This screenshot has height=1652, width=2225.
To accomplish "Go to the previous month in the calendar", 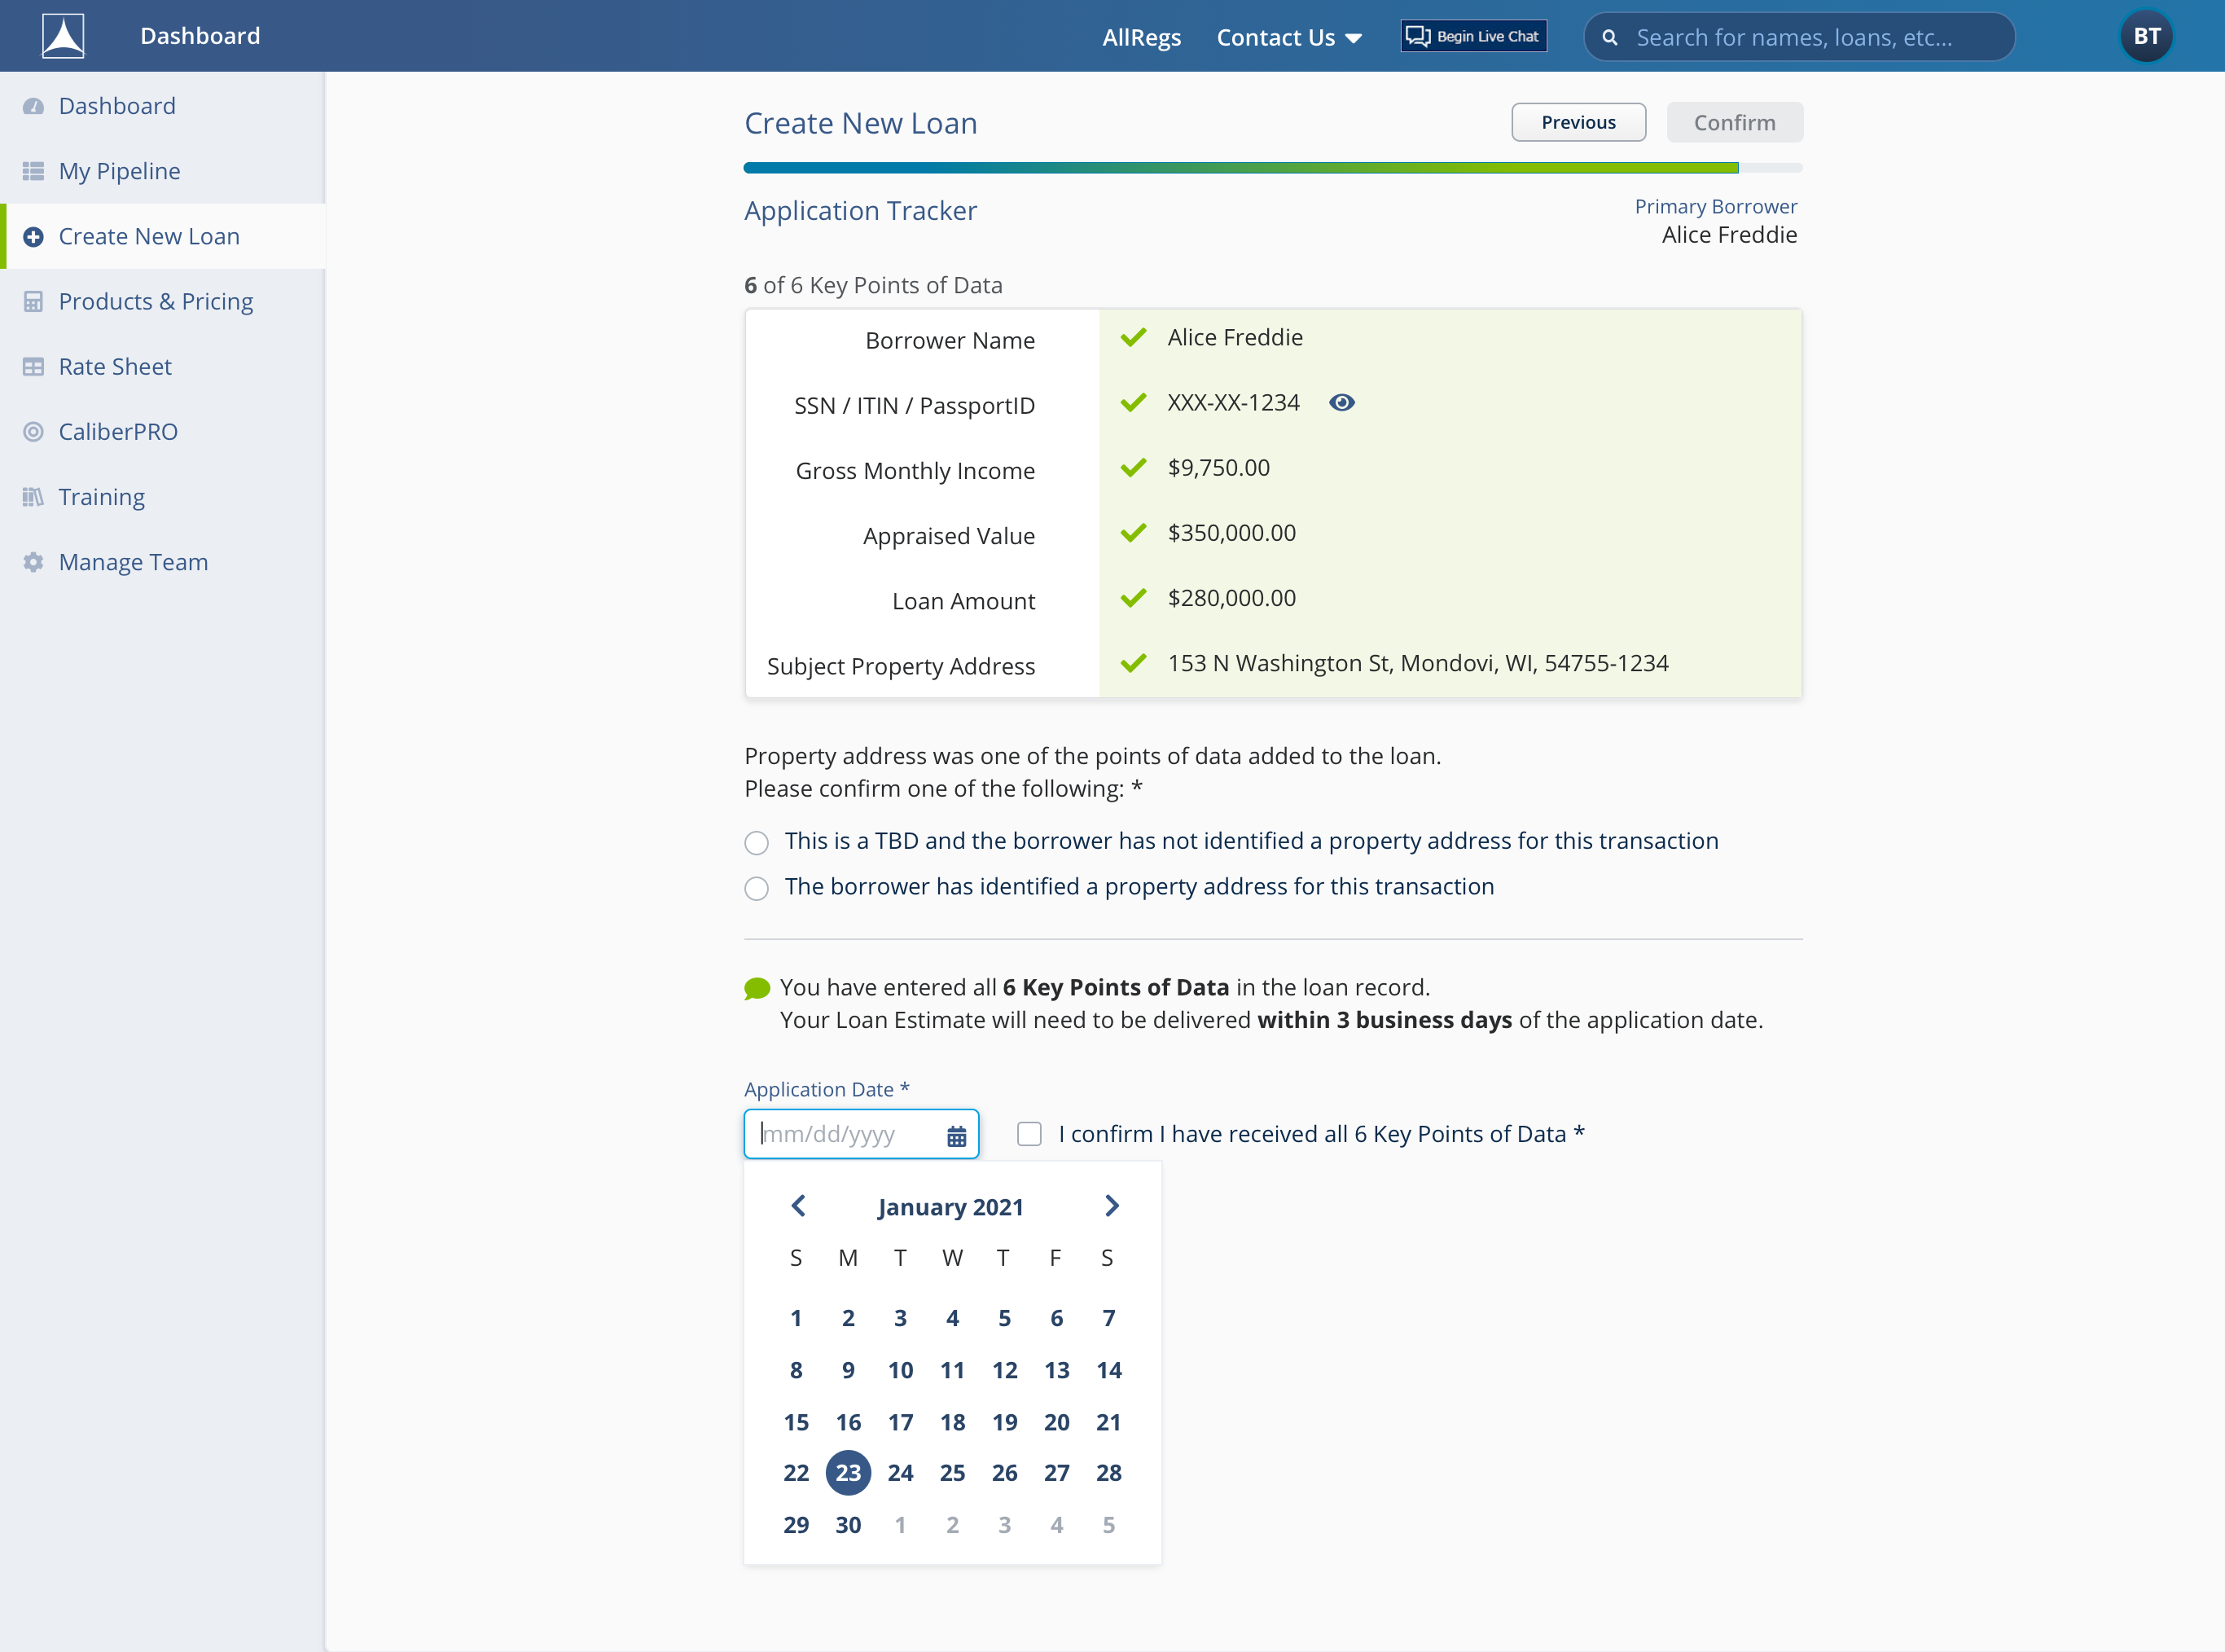I will 797,1206.
